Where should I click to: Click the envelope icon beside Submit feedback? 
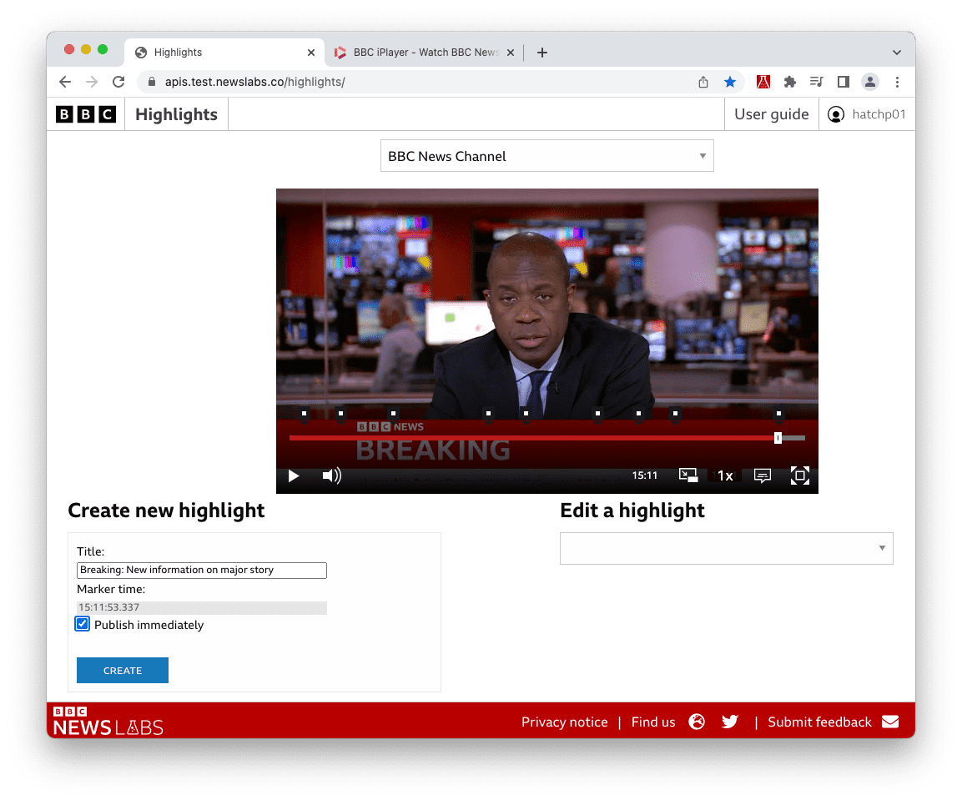[x=890, y=722]
